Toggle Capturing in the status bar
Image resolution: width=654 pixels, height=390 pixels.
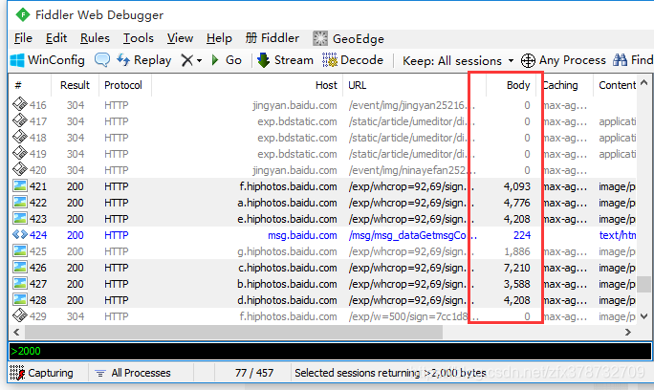(41, 373)
